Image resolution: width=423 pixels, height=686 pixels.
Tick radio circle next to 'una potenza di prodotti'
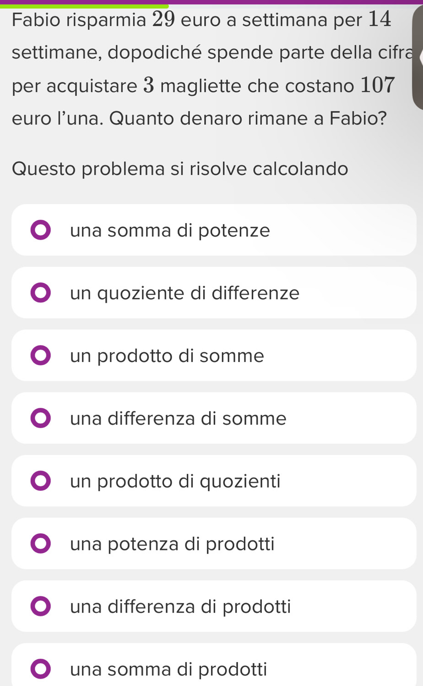coord(41,544)
